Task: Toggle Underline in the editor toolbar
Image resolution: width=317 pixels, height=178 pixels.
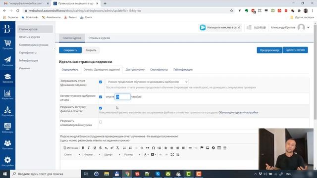Action: (x=95, y=148)
